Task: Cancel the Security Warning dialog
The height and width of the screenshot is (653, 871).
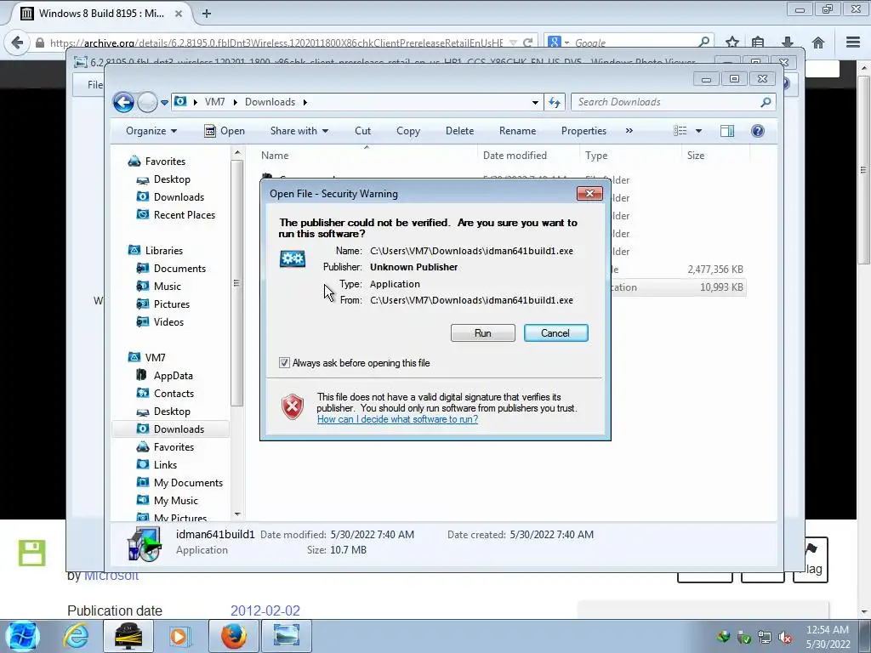Action: (555, 333)
